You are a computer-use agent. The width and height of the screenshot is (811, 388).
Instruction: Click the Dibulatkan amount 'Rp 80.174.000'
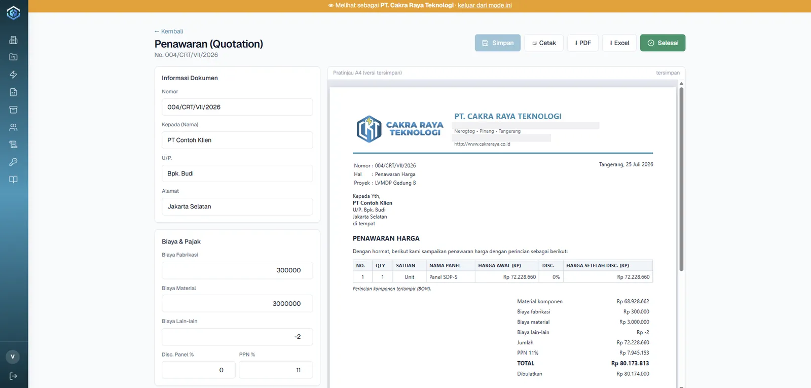pyautogui.click(x=633, y=374)
